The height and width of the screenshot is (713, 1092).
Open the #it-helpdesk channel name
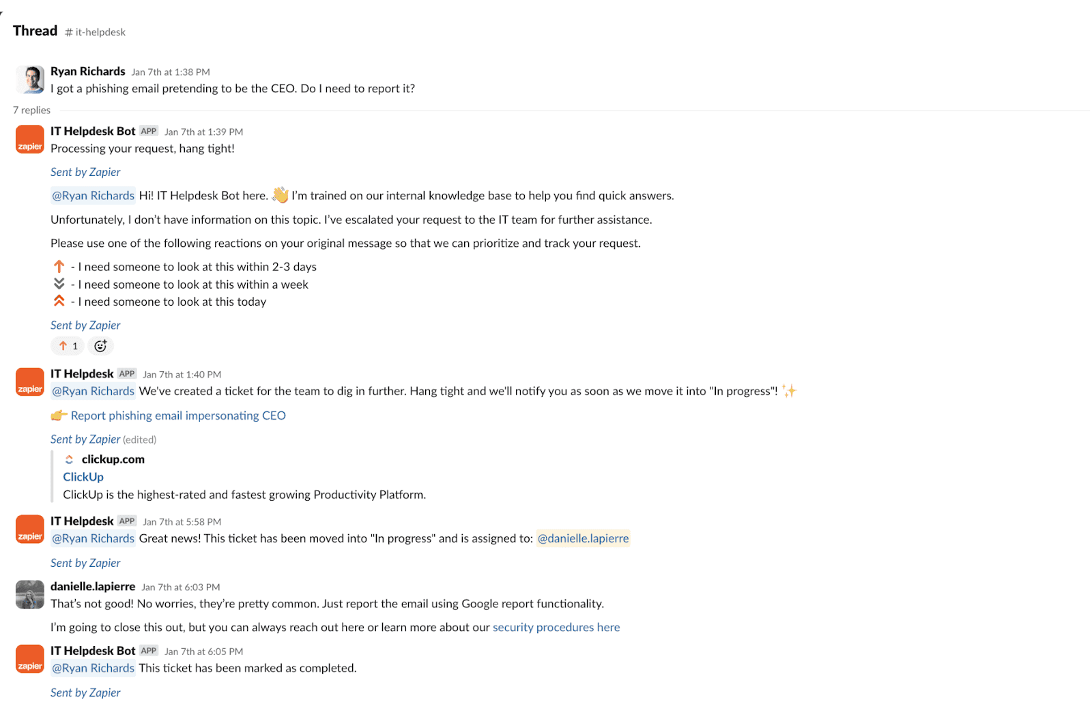(95, 31)
